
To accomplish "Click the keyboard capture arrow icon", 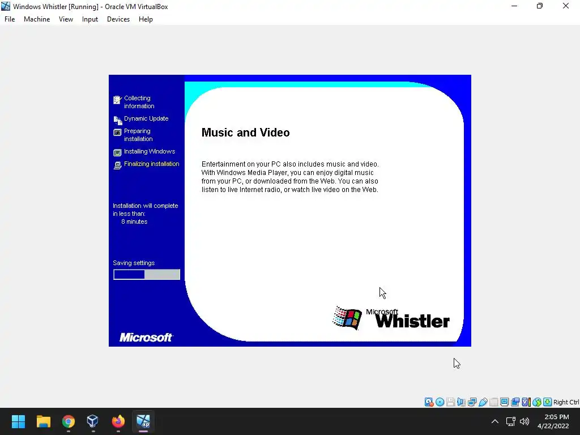I will (x=548, y=402).
